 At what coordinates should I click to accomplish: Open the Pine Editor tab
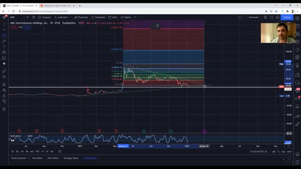point(53,158)
